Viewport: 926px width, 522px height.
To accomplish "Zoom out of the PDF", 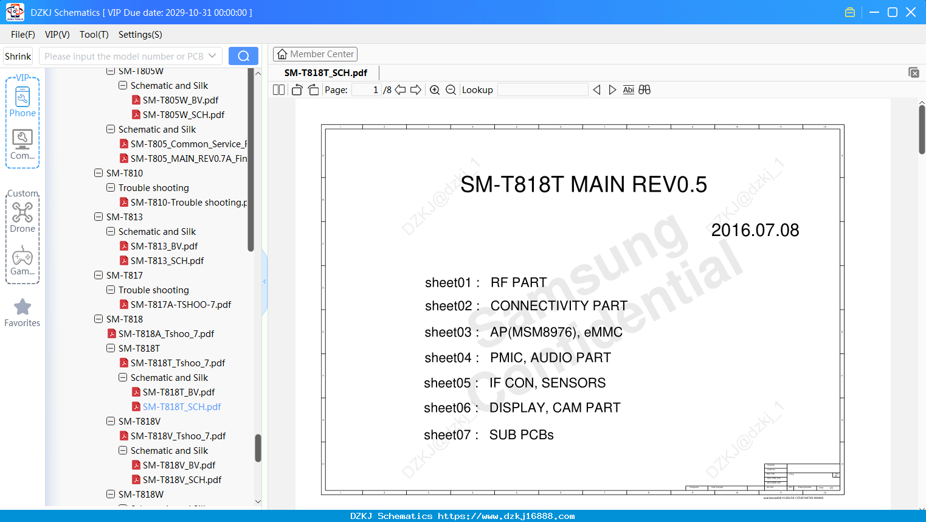I will 451,89.
